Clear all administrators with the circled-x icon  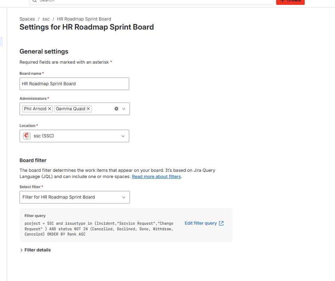click(116, 109)
